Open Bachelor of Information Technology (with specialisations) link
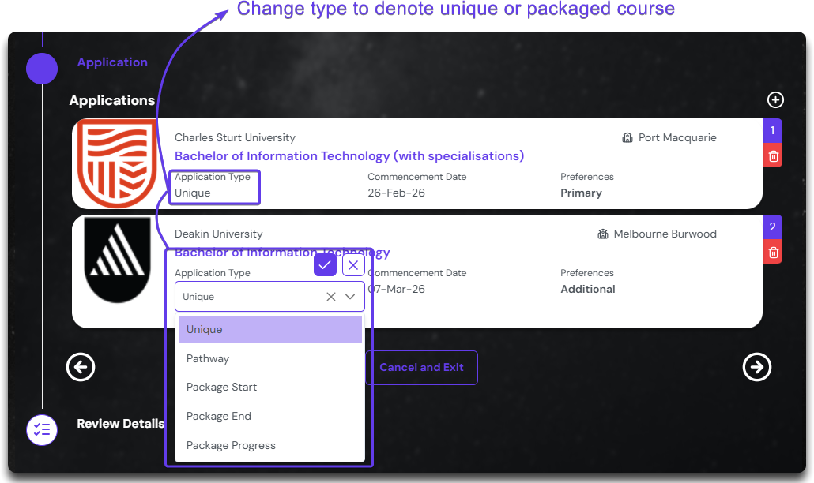The width and height of the screenshot is (814, 483). tap(349, 156)
